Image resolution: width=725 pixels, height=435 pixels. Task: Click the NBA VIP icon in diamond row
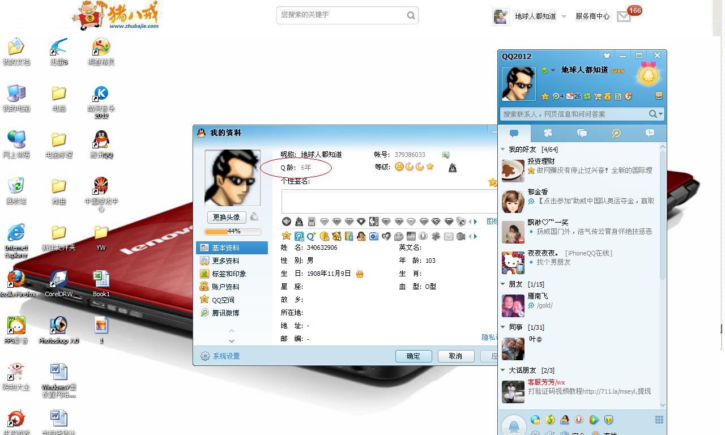pos(374,221)
